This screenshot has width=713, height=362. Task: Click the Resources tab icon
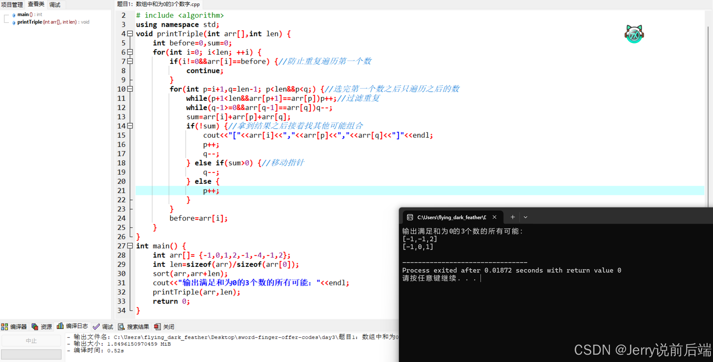tap(35, 326)
